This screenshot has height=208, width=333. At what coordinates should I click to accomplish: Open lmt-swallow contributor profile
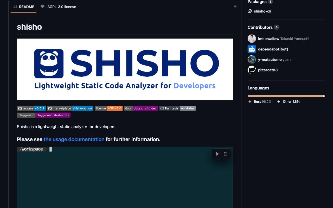pyautogui.click(x=268, y=39)
